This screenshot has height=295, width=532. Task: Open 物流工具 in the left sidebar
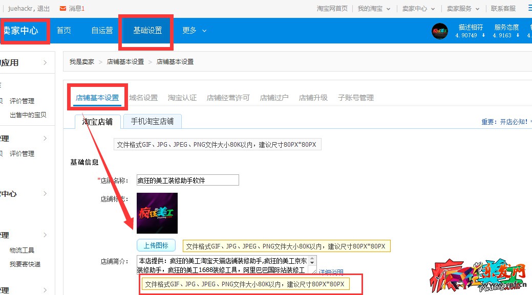tap(22, 250)
